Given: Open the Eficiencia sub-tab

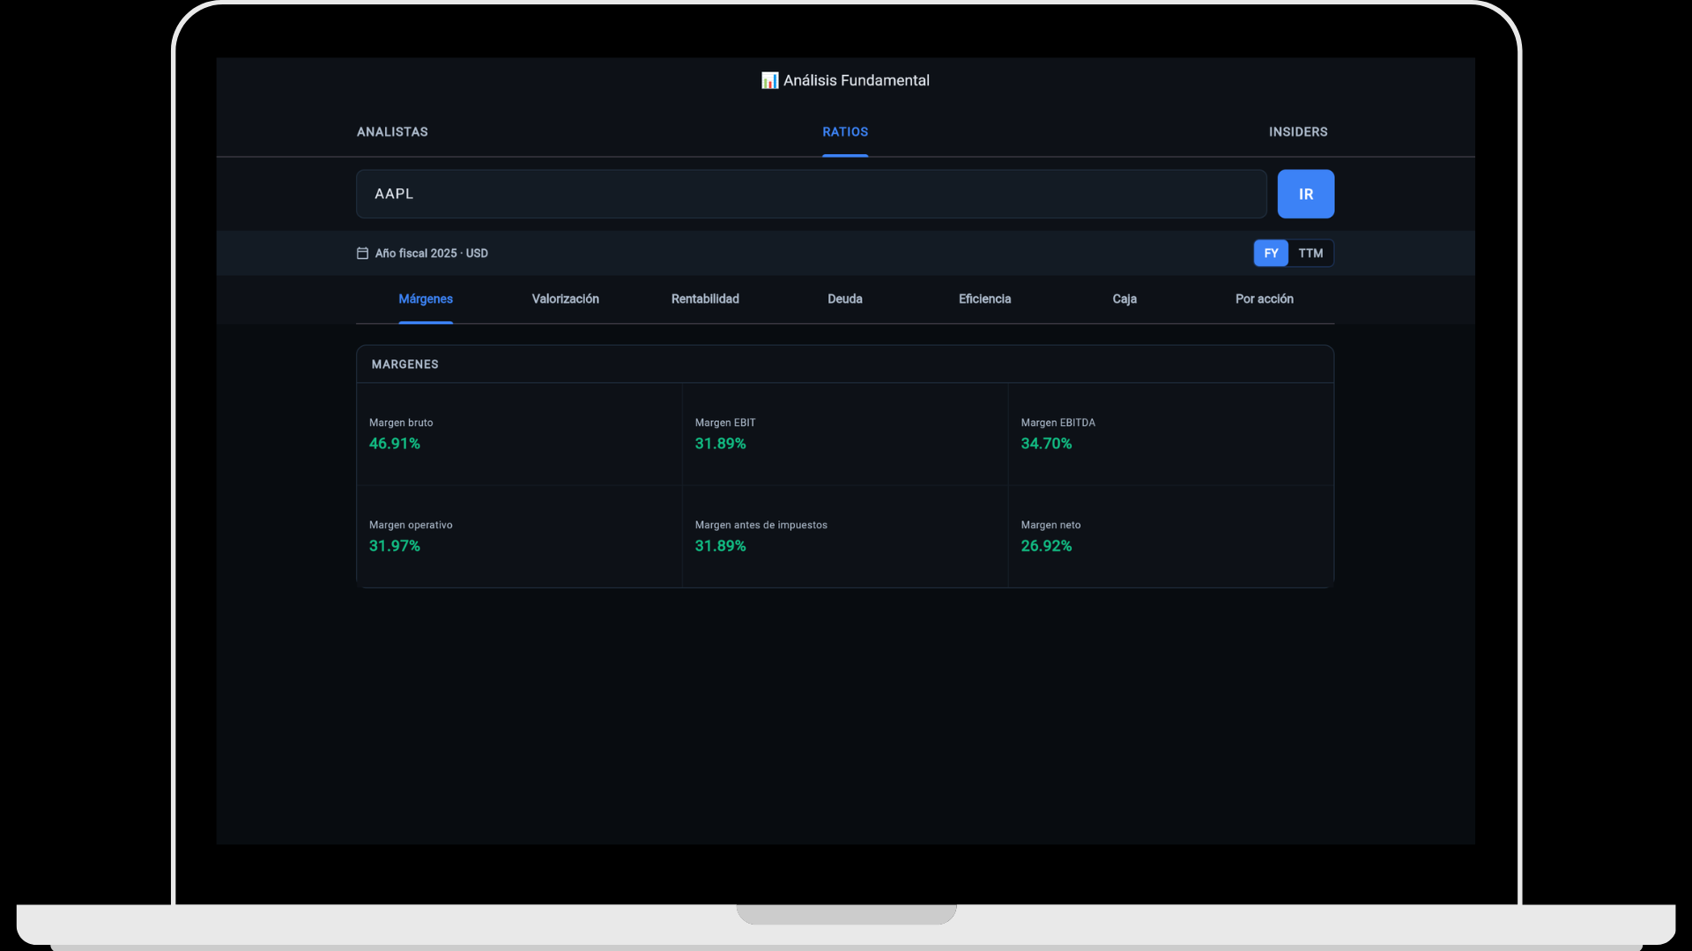Looking at the screenshot, I should [984, 299].
